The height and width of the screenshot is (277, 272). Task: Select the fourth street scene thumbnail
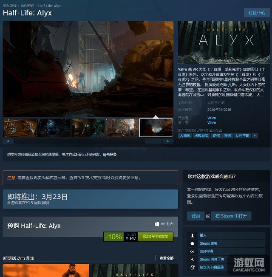click(122, 128)
